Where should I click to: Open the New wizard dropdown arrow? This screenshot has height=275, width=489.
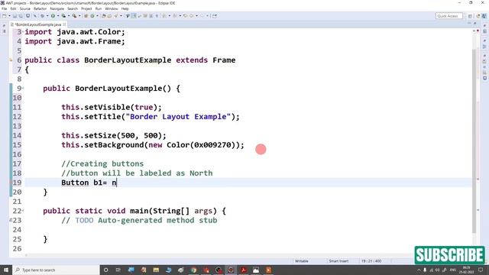[x=9, y=16]
